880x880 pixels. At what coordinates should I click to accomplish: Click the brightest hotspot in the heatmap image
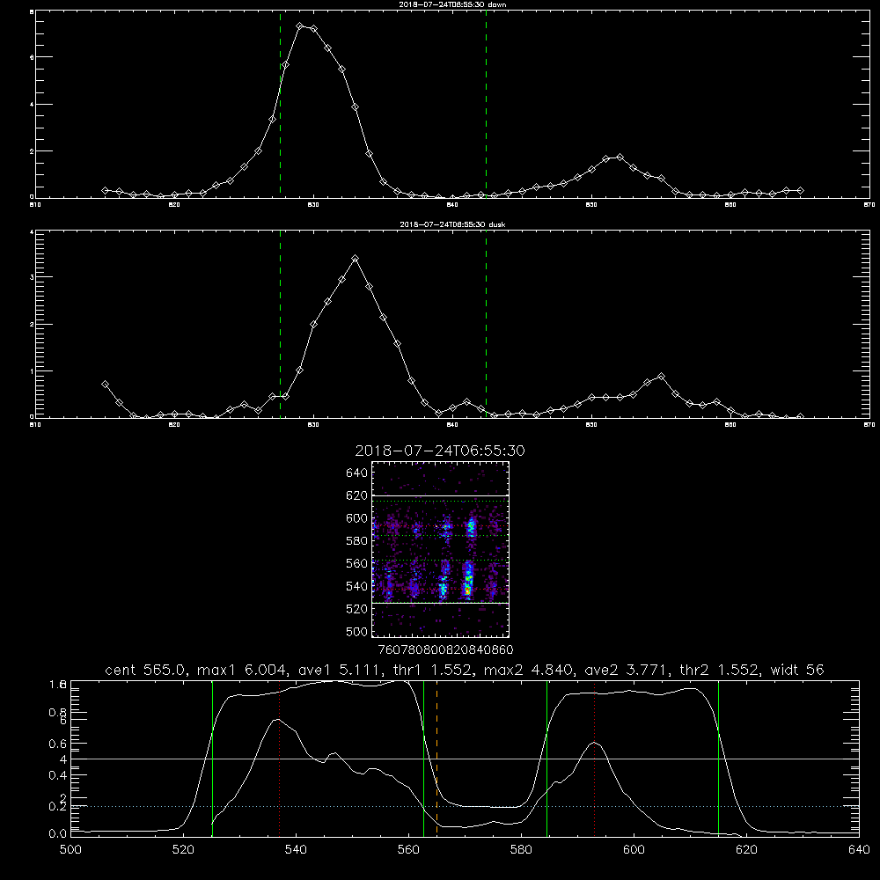tap(467, 590)
